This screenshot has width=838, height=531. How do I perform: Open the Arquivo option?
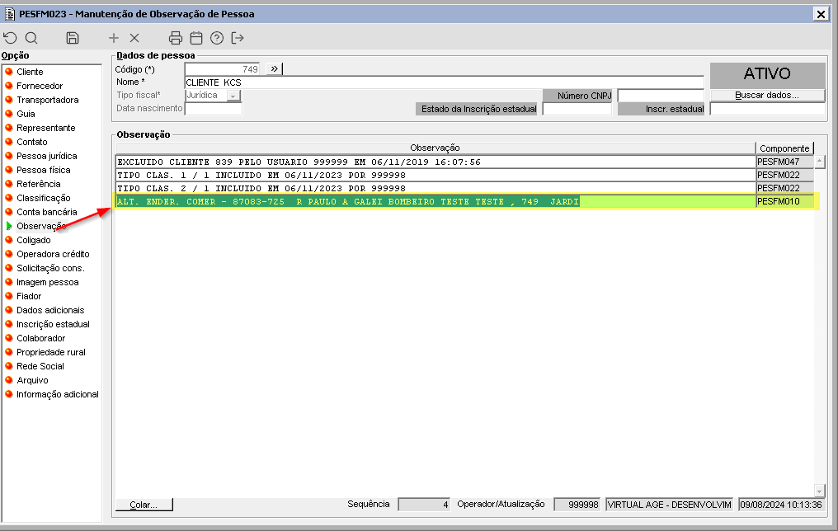(32, 380)
